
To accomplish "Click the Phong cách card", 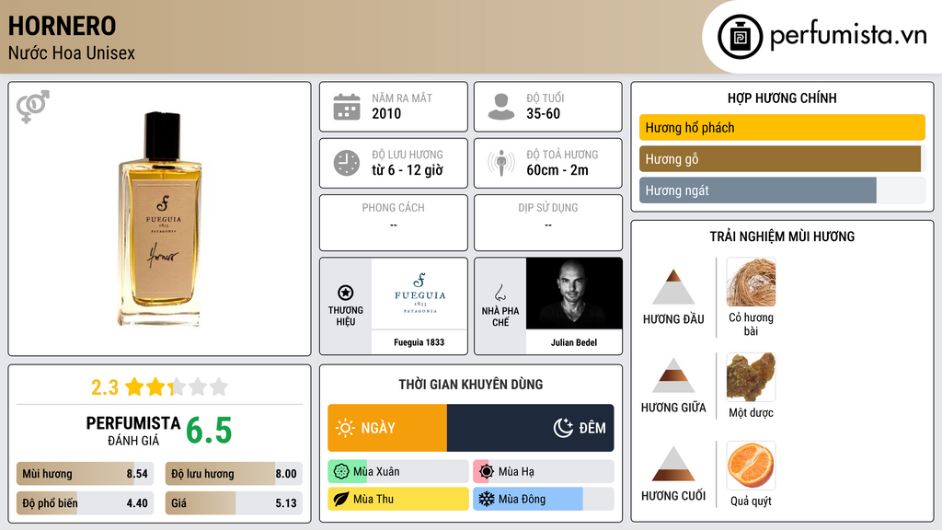I will (394, 223).
